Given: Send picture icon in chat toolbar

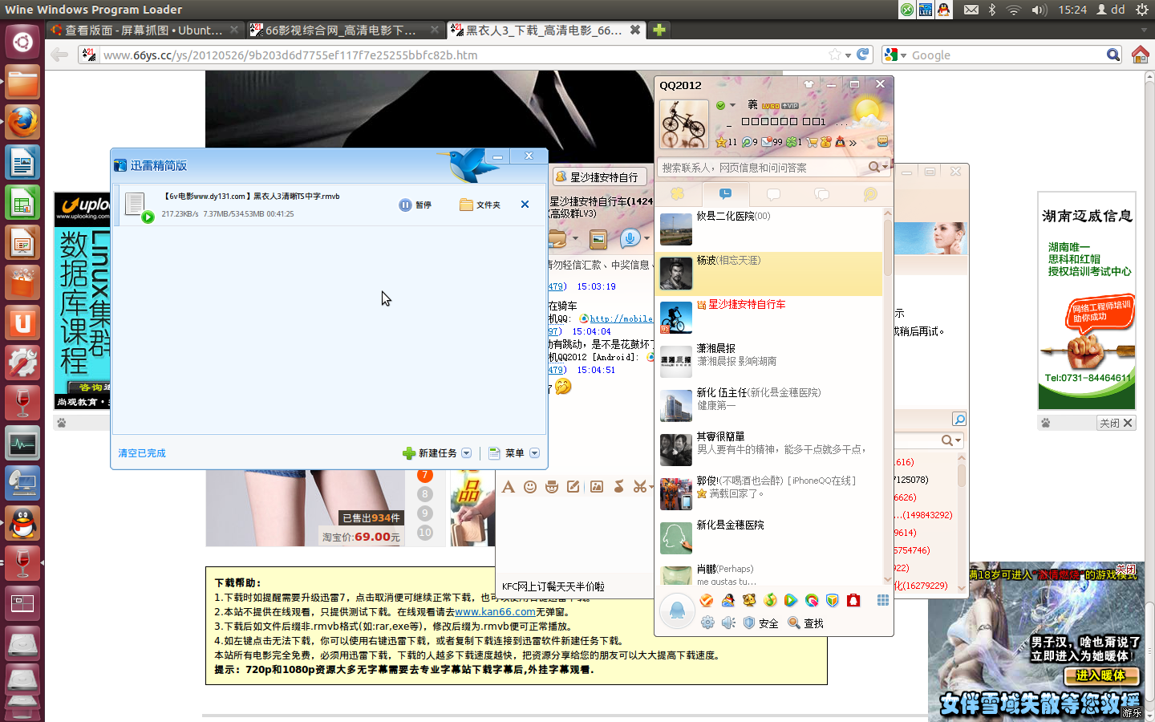Looking at the screenshot, I should (597, 486).
